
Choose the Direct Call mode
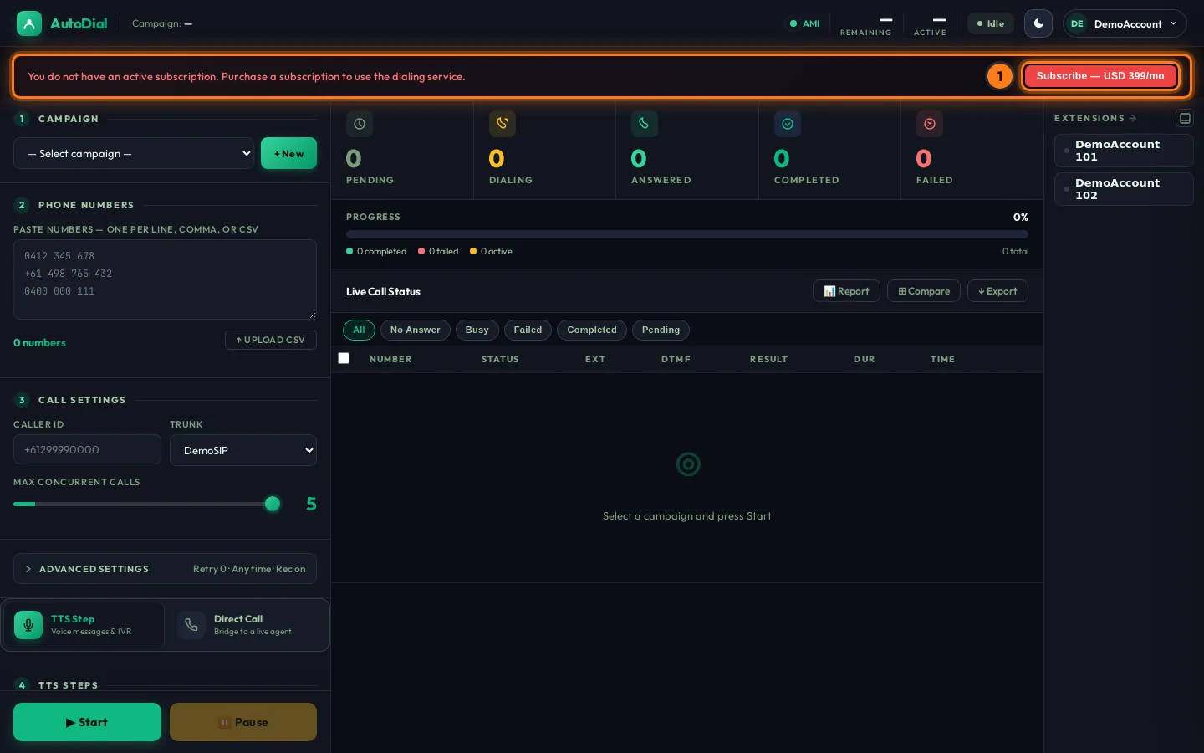click(248, 625)
